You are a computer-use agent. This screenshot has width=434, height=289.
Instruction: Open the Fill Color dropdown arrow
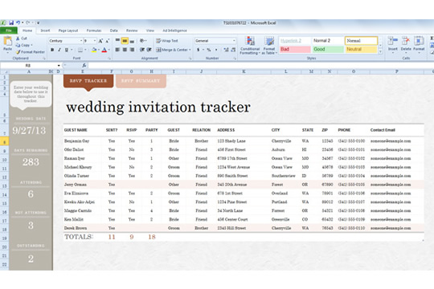click(x=99, y=50)
